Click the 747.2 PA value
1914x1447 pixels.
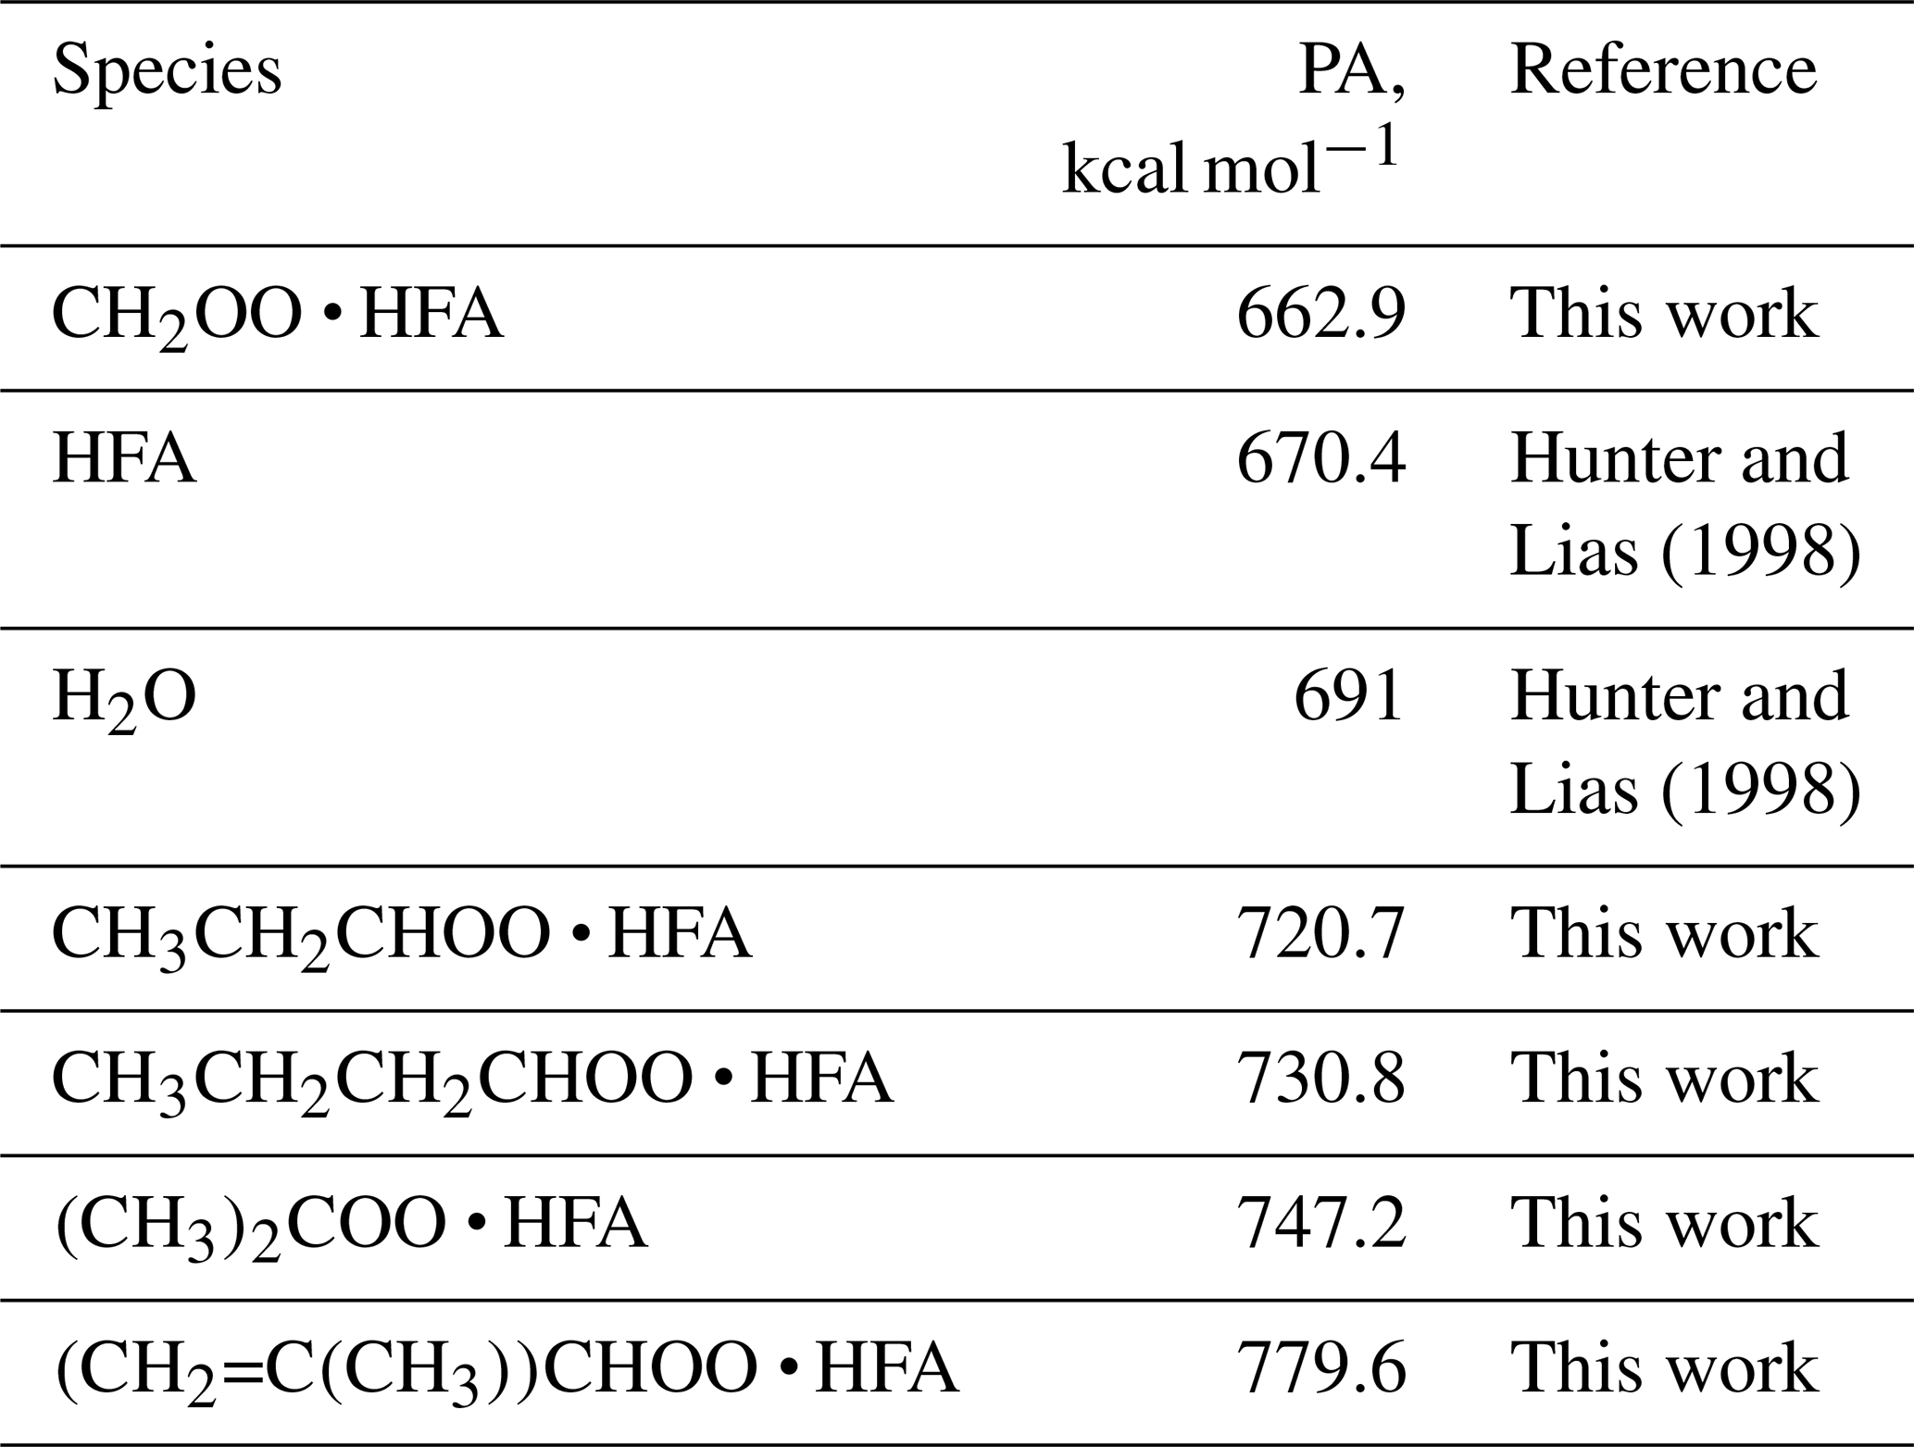pos(1321,1224)
